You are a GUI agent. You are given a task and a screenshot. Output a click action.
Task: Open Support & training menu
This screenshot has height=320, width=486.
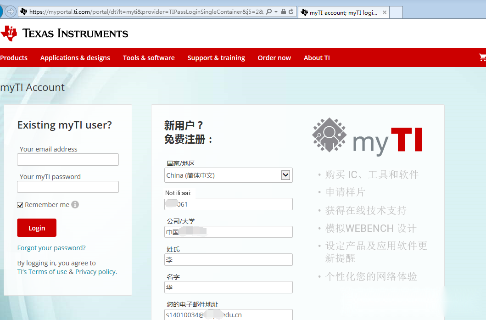(216, 58)
